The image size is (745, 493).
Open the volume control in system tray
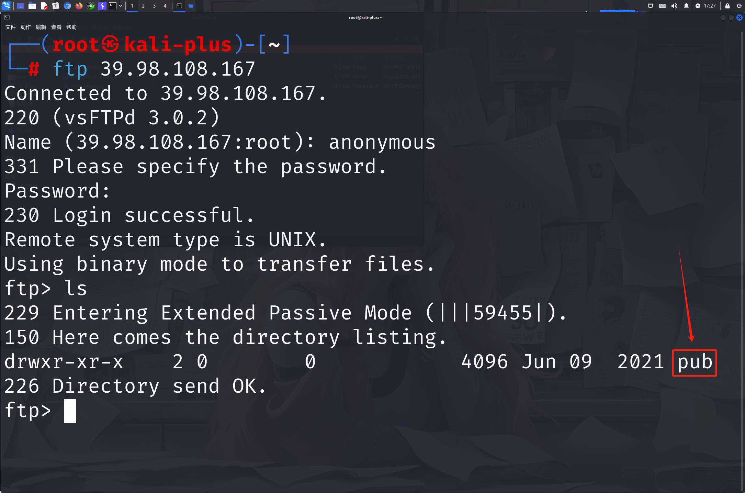tap(675, 6)
